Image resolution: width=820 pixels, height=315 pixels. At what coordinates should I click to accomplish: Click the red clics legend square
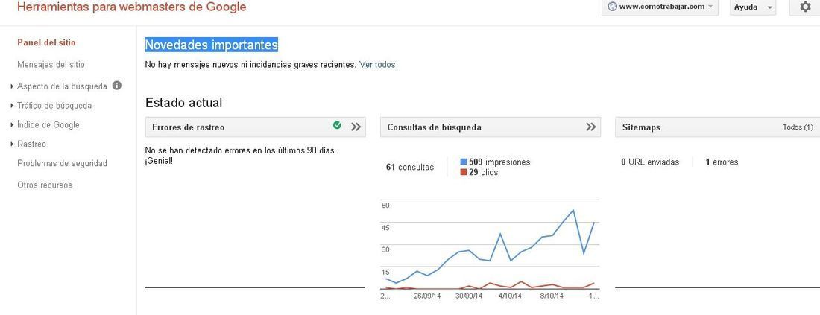click(464, 172)
